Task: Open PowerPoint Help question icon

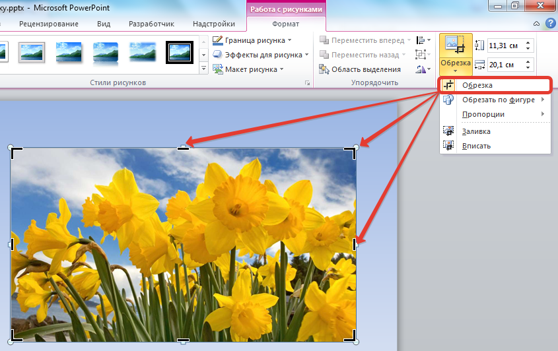Action: coord(551,24)
